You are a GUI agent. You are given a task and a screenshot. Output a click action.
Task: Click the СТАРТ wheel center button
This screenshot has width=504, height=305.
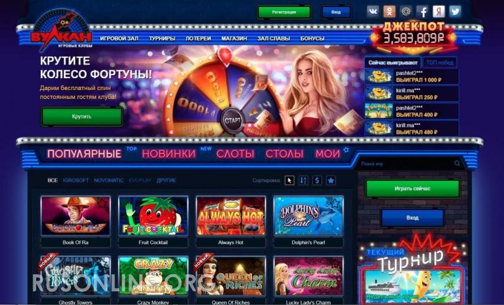coord(232,120)
